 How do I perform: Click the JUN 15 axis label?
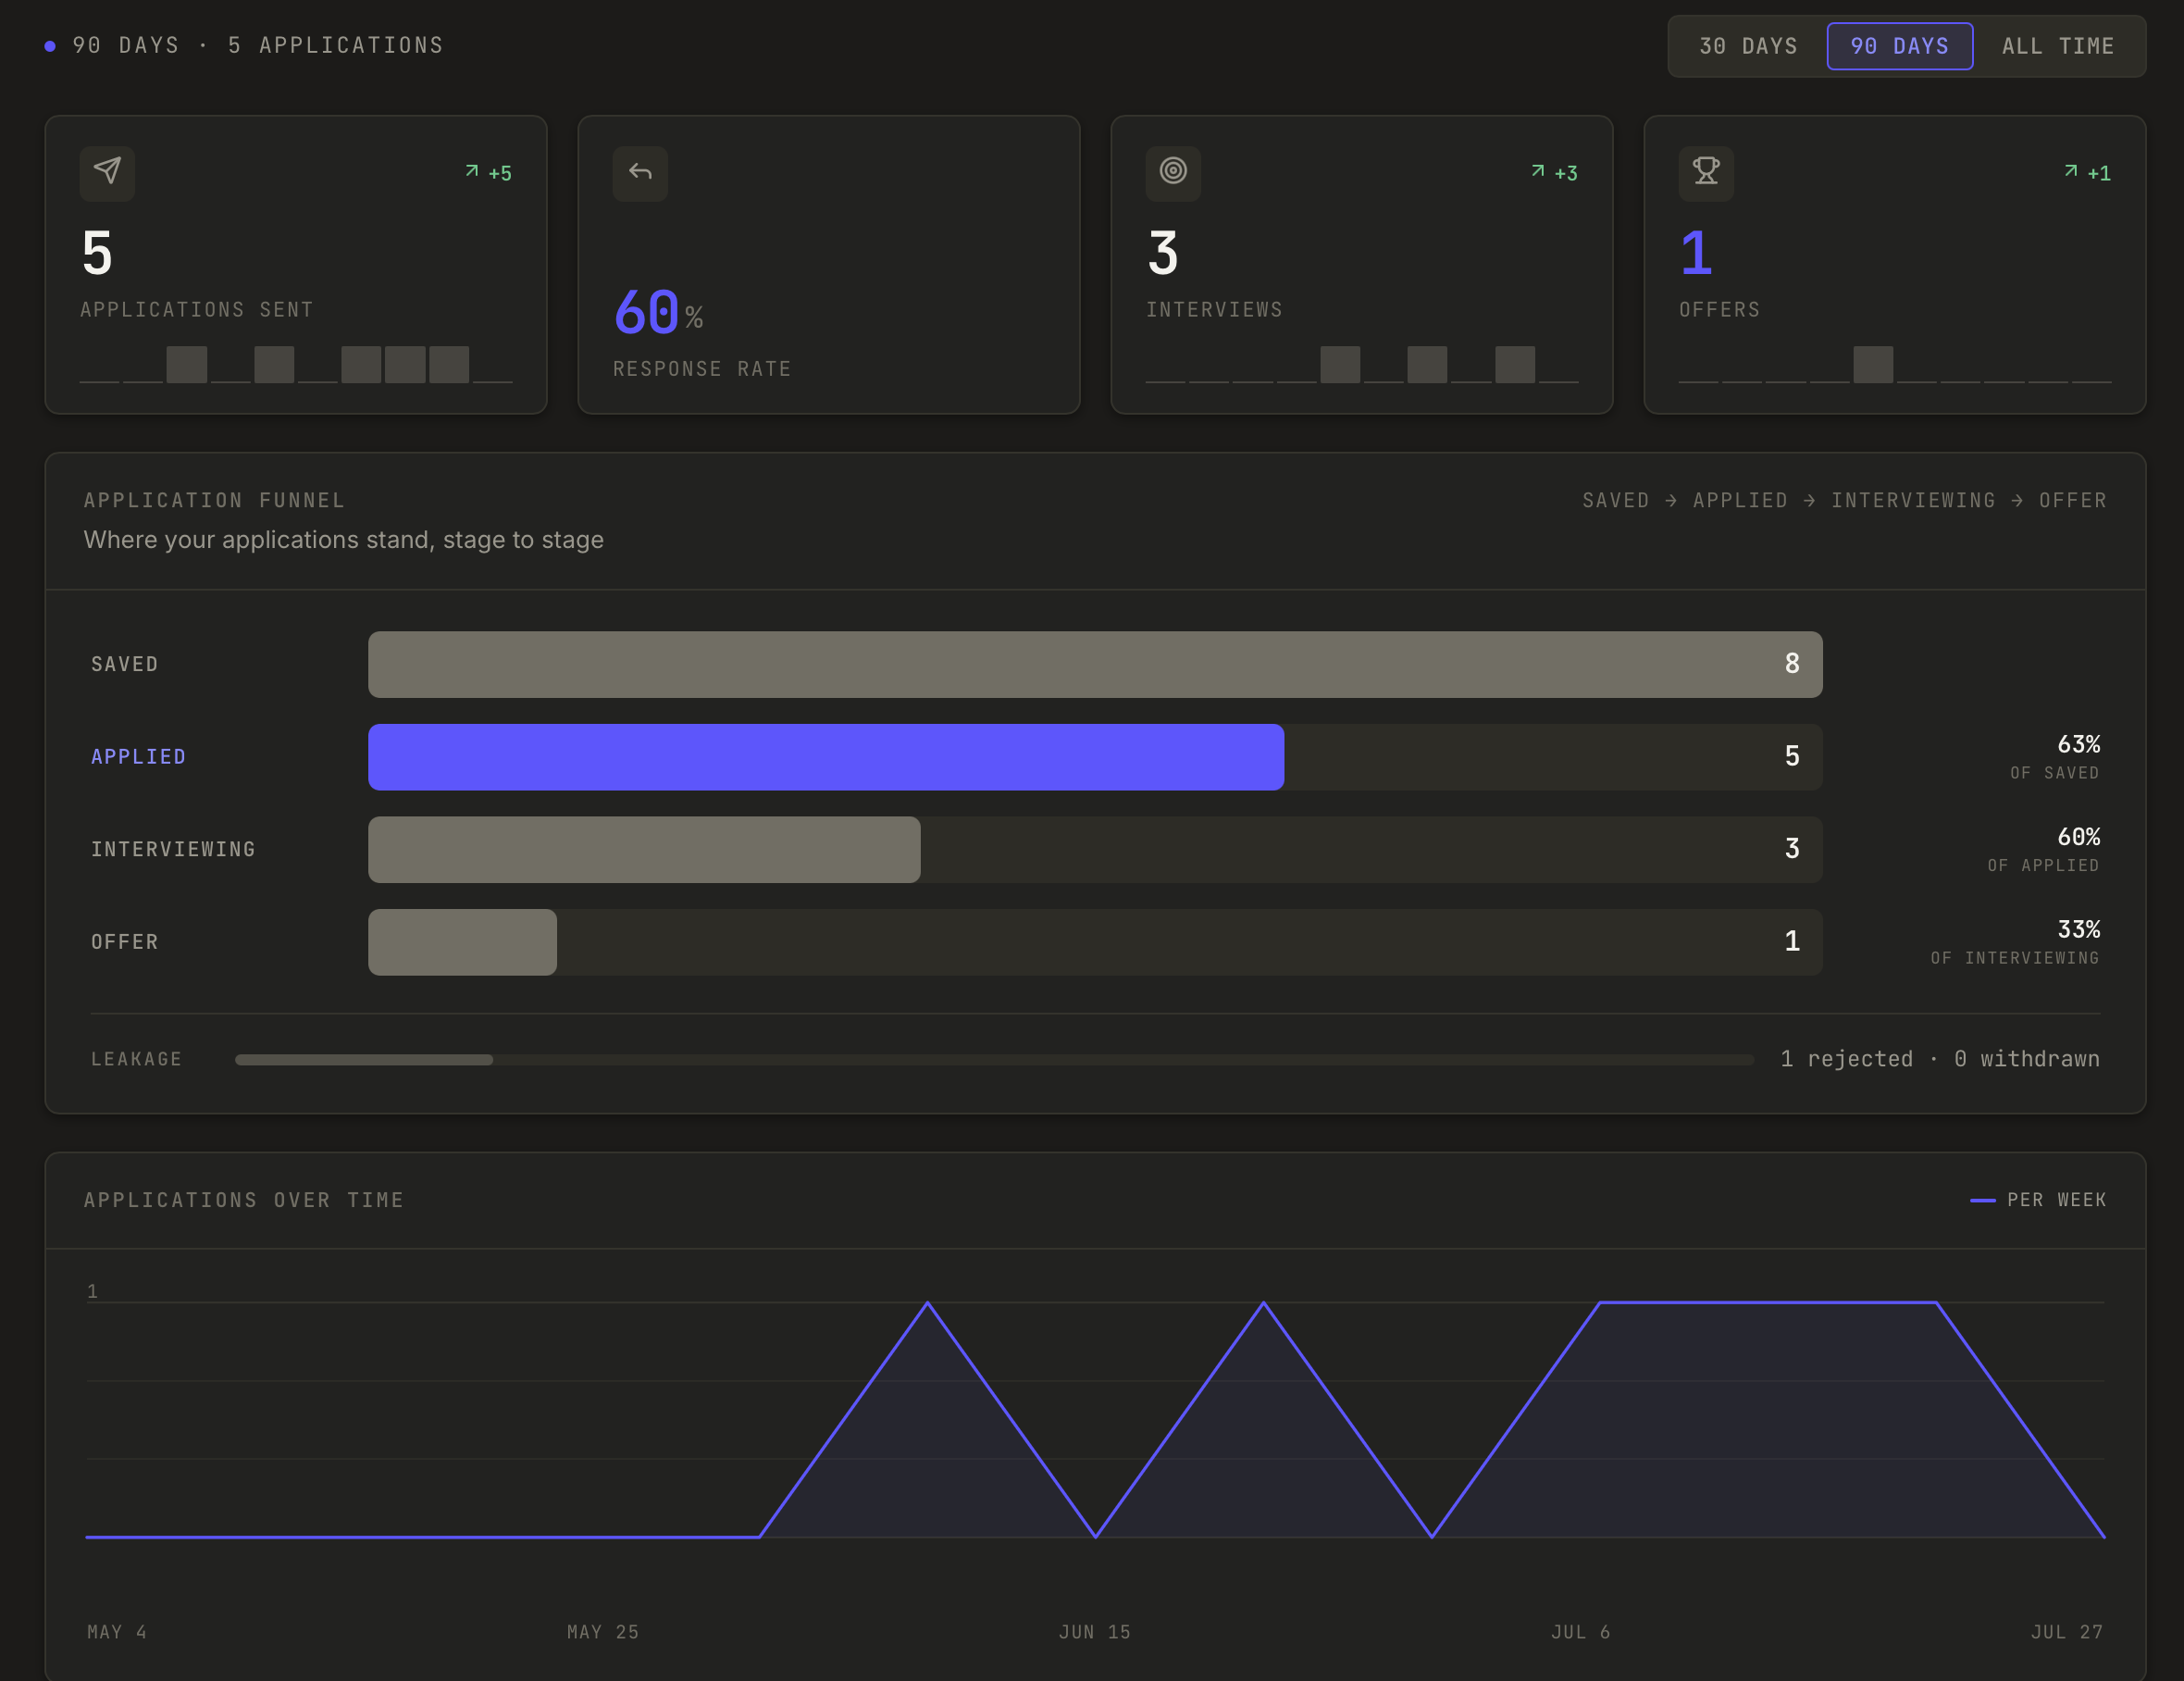tap(1095, 1632)
